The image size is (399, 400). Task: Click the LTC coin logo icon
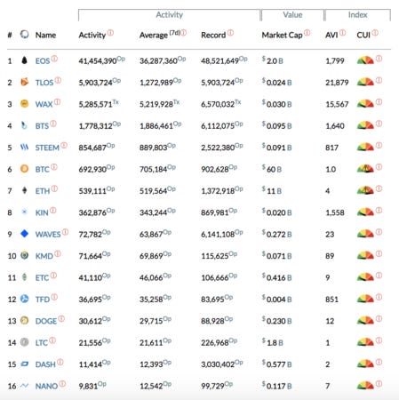24,342
